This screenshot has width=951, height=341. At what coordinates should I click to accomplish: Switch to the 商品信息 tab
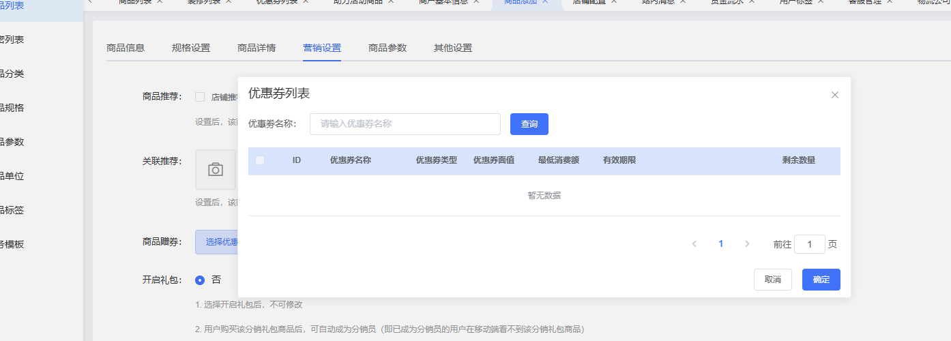pos(126,48)
